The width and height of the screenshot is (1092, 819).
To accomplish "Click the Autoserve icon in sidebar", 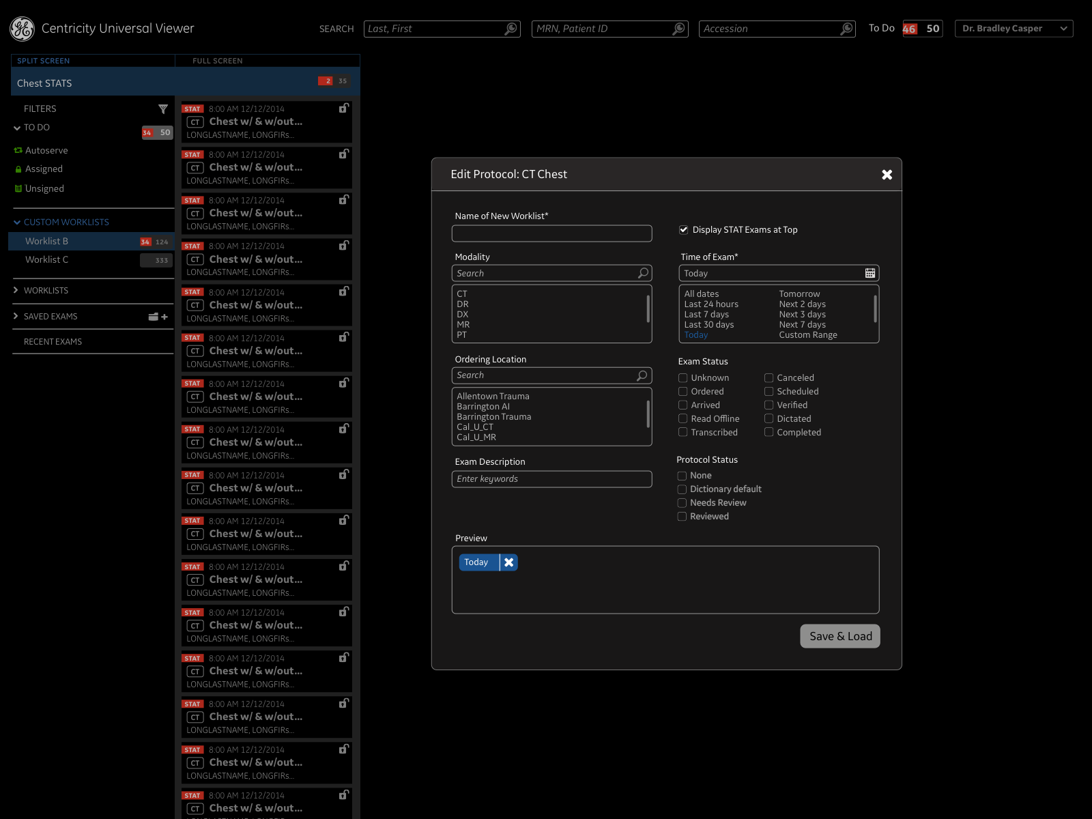I will 18,150.
